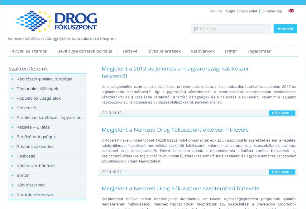Screen dimensions: 306x209
Task: Open Tények és számok menu item
Action: click(x=28, y=51)
